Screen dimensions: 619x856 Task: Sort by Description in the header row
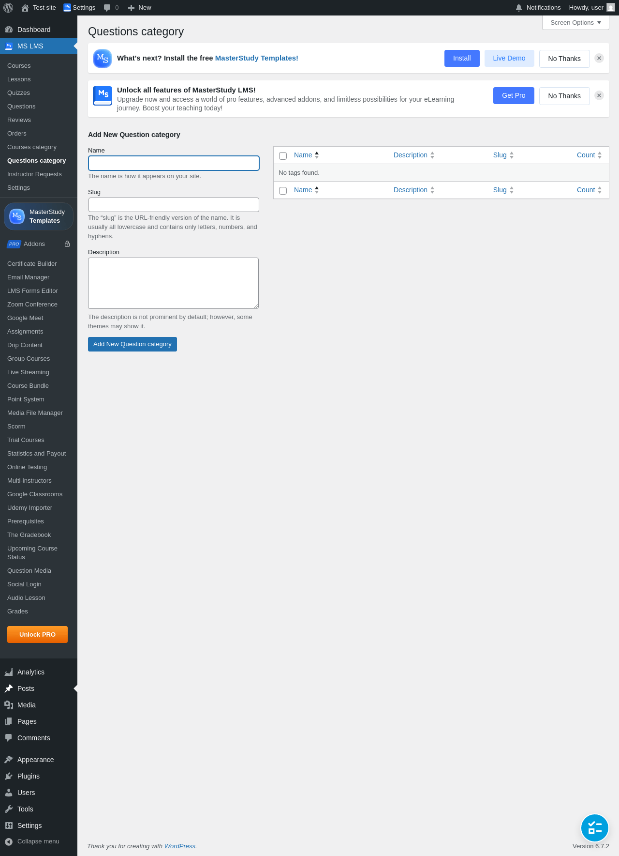click(x=414, y=155)
